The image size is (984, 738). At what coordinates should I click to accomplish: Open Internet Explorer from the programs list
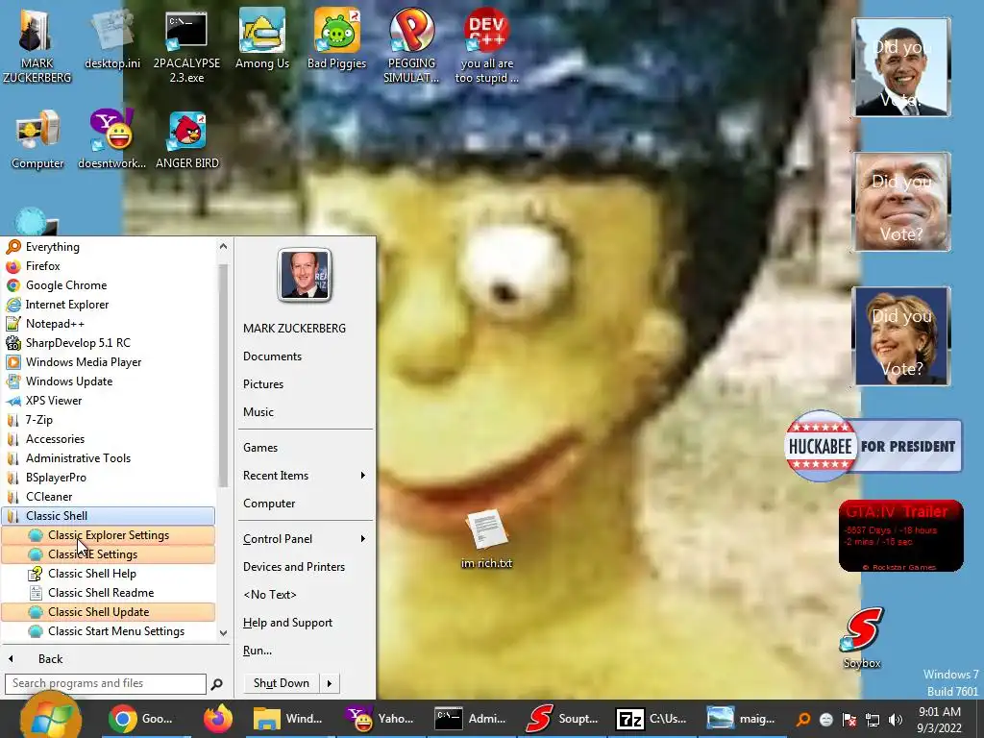tap(108, 305)
